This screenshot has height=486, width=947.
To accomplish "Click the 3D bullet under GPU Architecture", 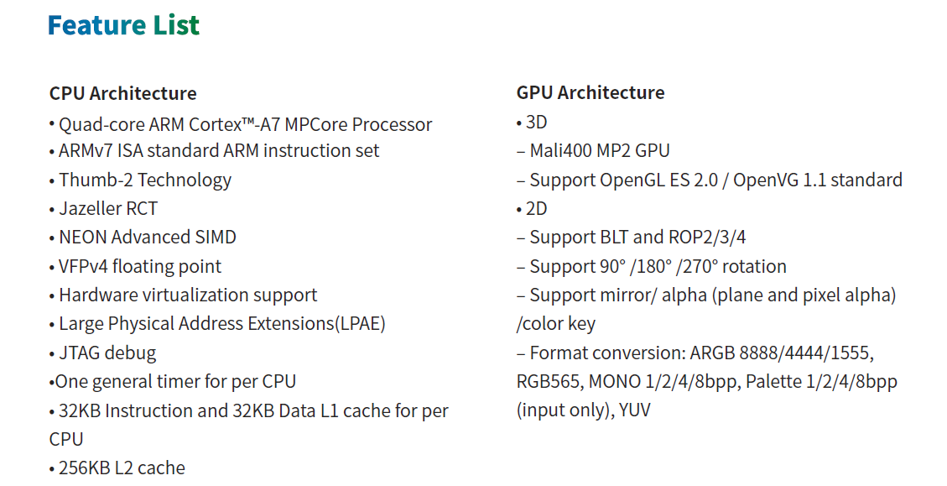I will point(535,123).
